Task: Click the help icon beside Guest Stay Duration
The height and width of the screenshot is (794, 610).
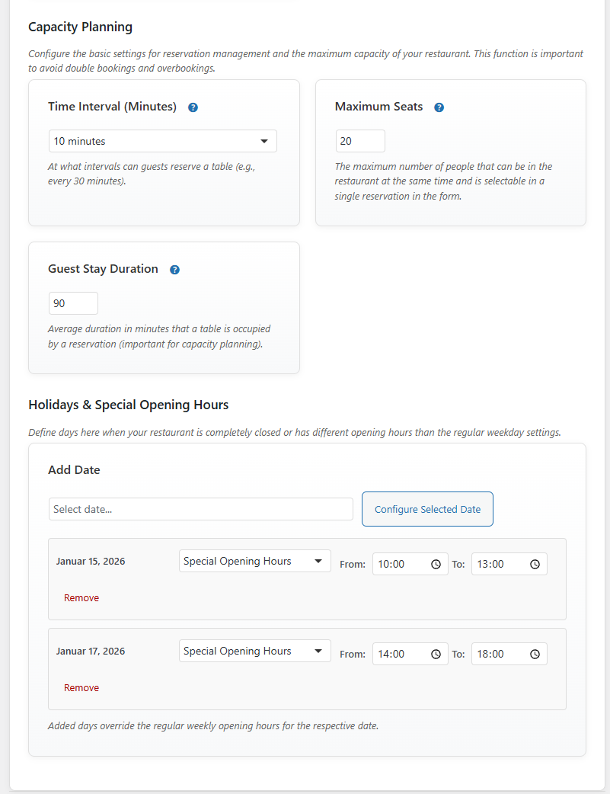Action: coord(174,270)
